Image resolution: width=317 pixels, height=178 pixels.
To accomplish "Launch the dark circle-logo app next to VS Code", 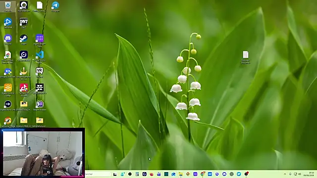I will 24,56.
